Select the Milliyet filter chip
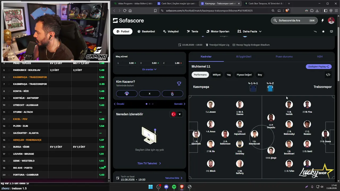 pos(217,75)
